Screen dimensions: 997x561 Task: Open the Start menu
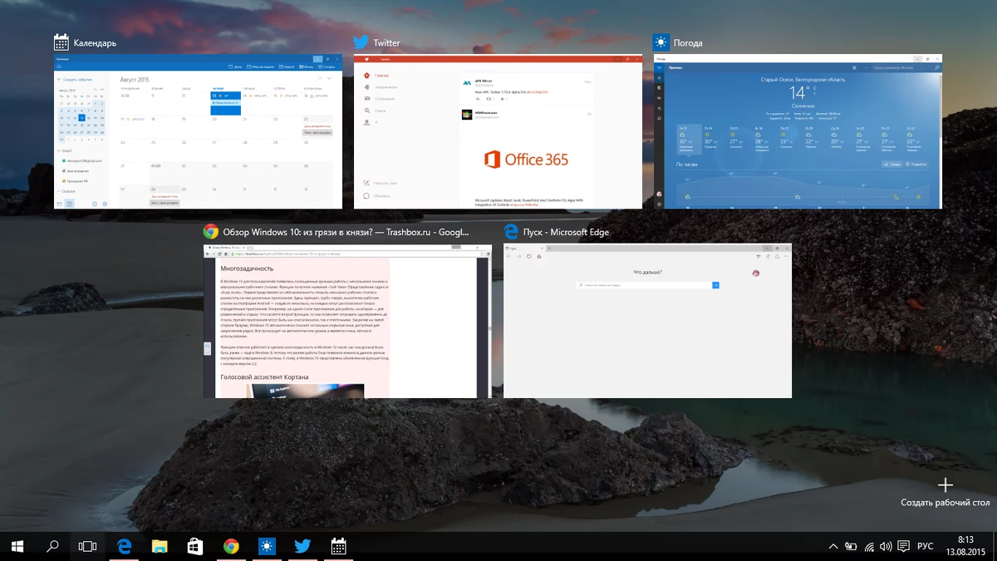[x=17, y=546]
